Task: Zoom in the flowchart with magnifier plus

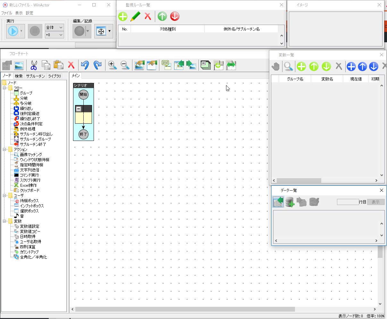Action: point(112,65)
